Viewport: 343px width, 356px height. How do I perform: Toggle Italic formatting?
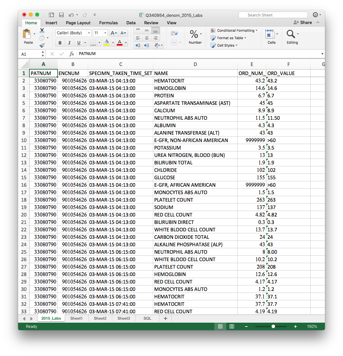pos(70,43)
